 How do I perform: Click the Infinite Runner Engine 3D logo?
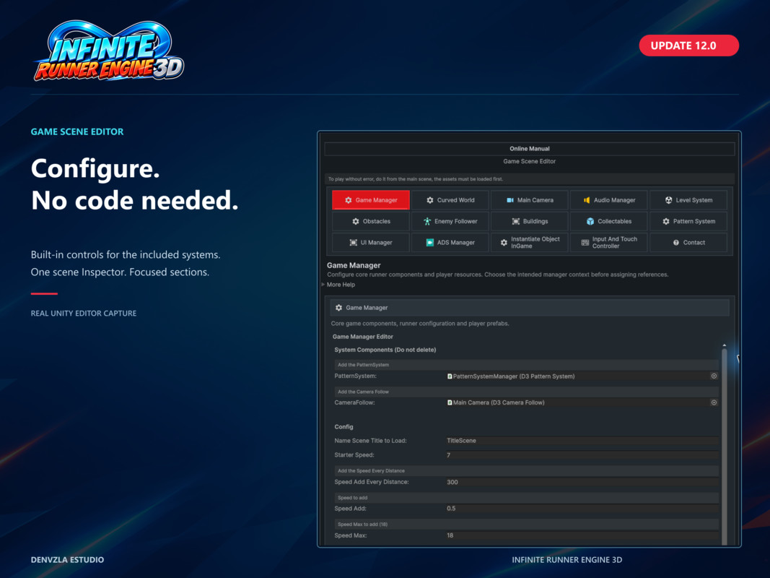[x=109, y=51]
